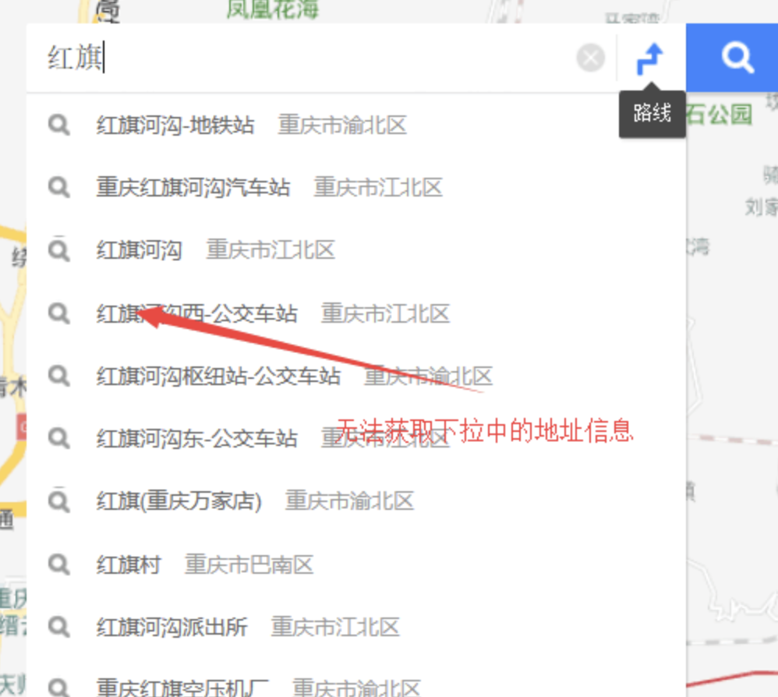The width and height of the screenshot is (778, 697).
Task: Click the 路线 tooltip label
Action: click(652, 114)
